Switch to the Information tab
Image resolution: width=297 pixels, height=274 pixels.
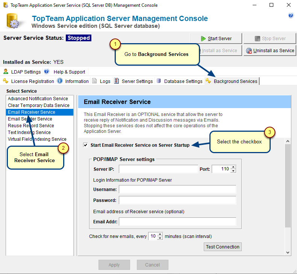point(73,81)
